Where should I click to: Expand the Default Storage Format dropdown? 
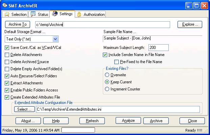(x=55, y=39)
